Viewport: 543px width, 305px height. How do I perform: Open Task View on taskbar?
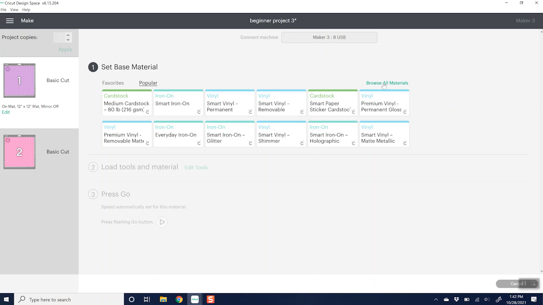click(147, 299)
